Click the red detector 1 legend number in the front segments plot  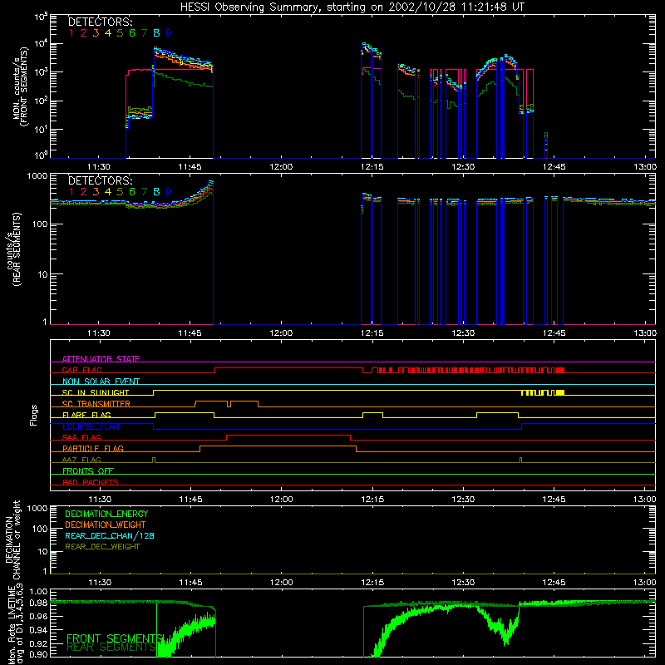pos(71,32)
